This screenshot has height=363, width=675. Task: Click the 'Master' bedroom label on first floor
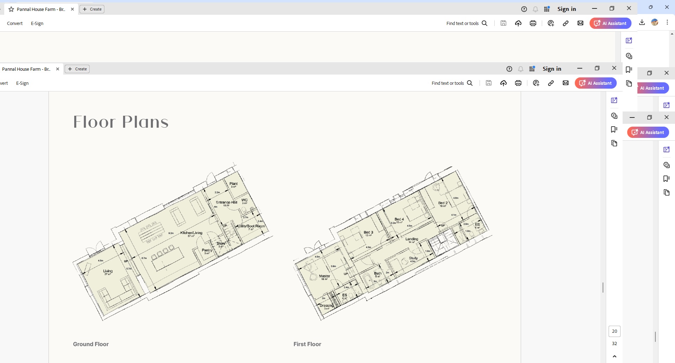tap(324, 276)
